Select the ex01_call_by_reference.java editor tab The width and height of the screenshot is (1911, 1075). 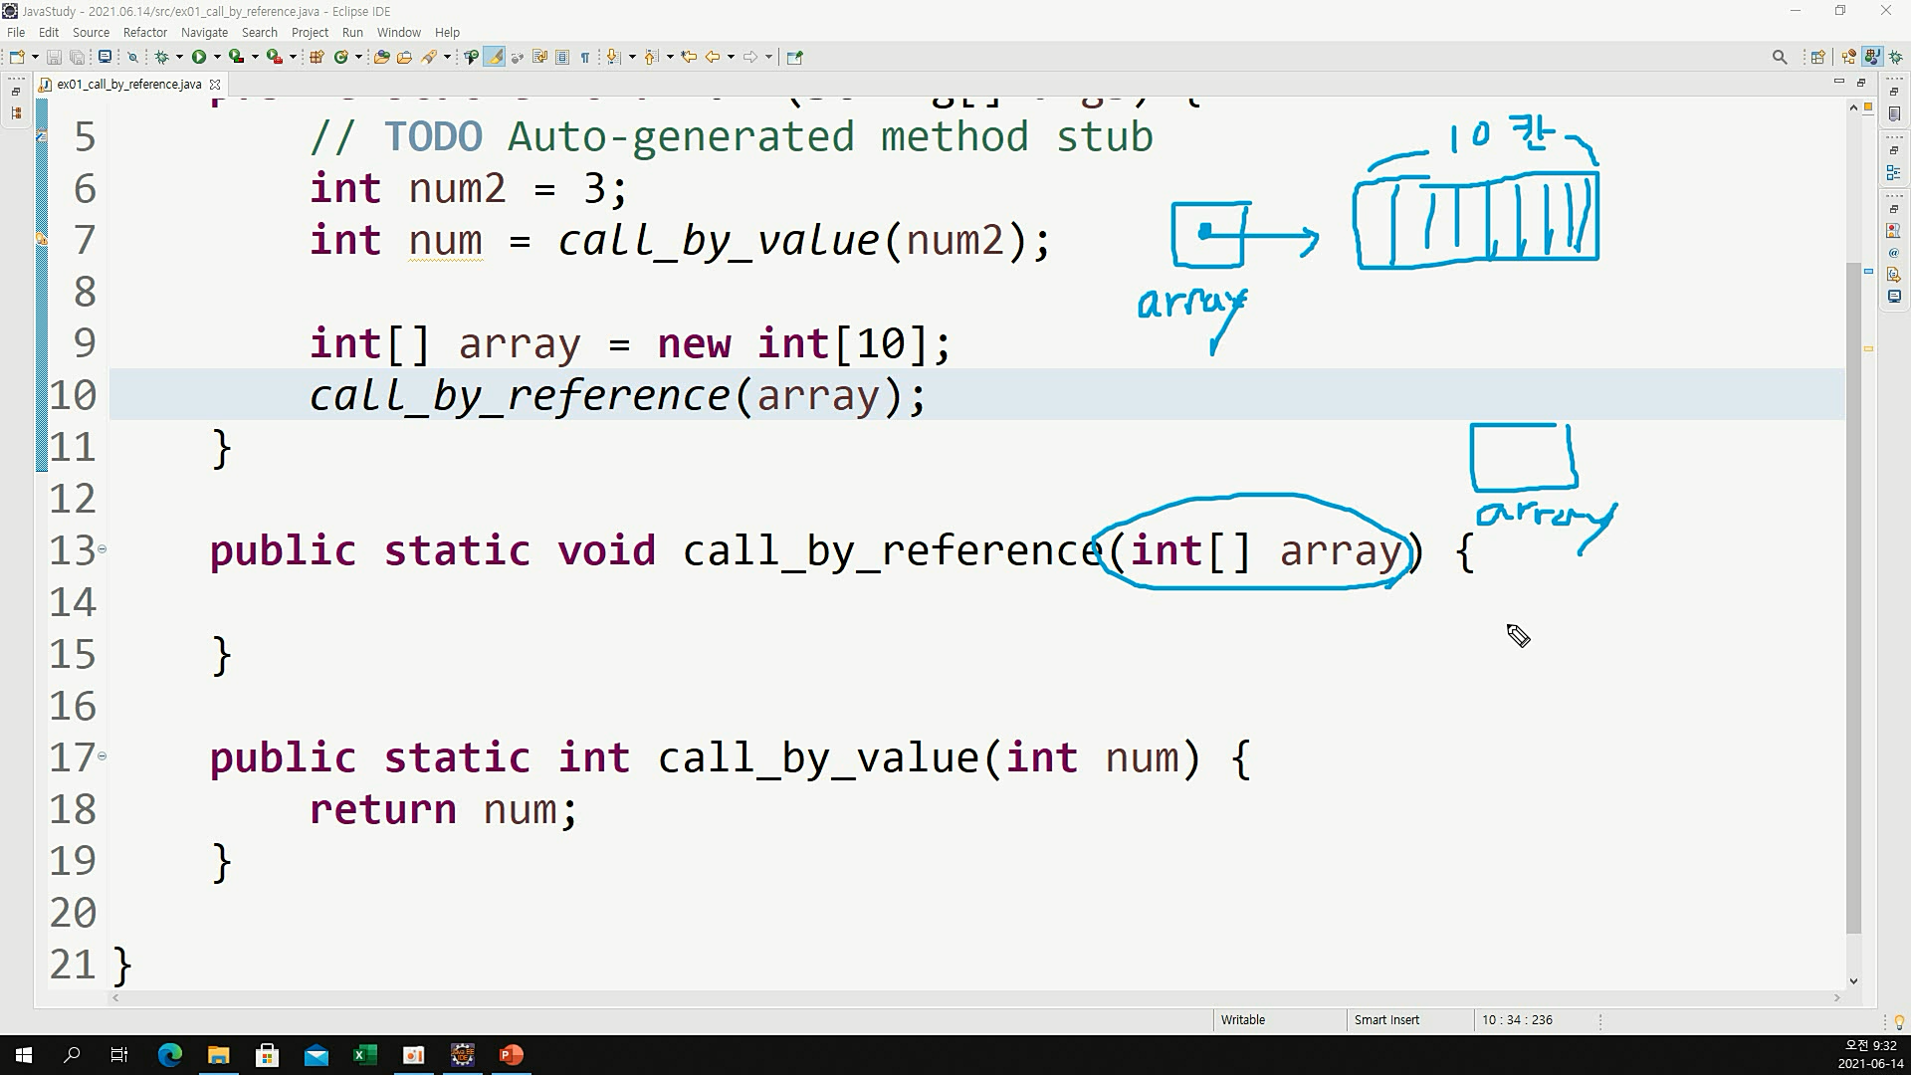[128, 85]
